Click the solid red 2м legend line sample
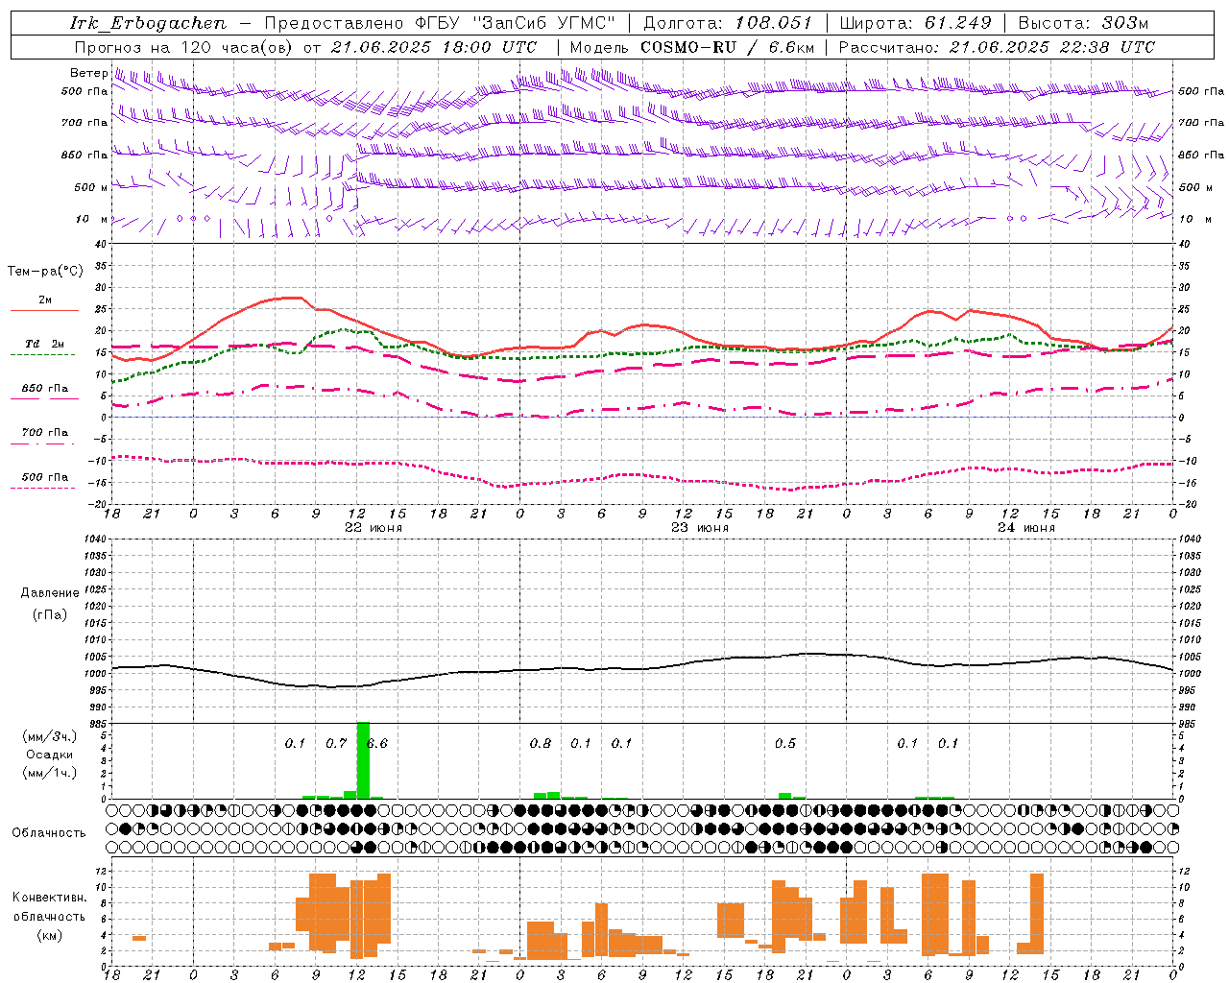The image size is (1229, 983). pyautogui.click(x=44, y=311)
